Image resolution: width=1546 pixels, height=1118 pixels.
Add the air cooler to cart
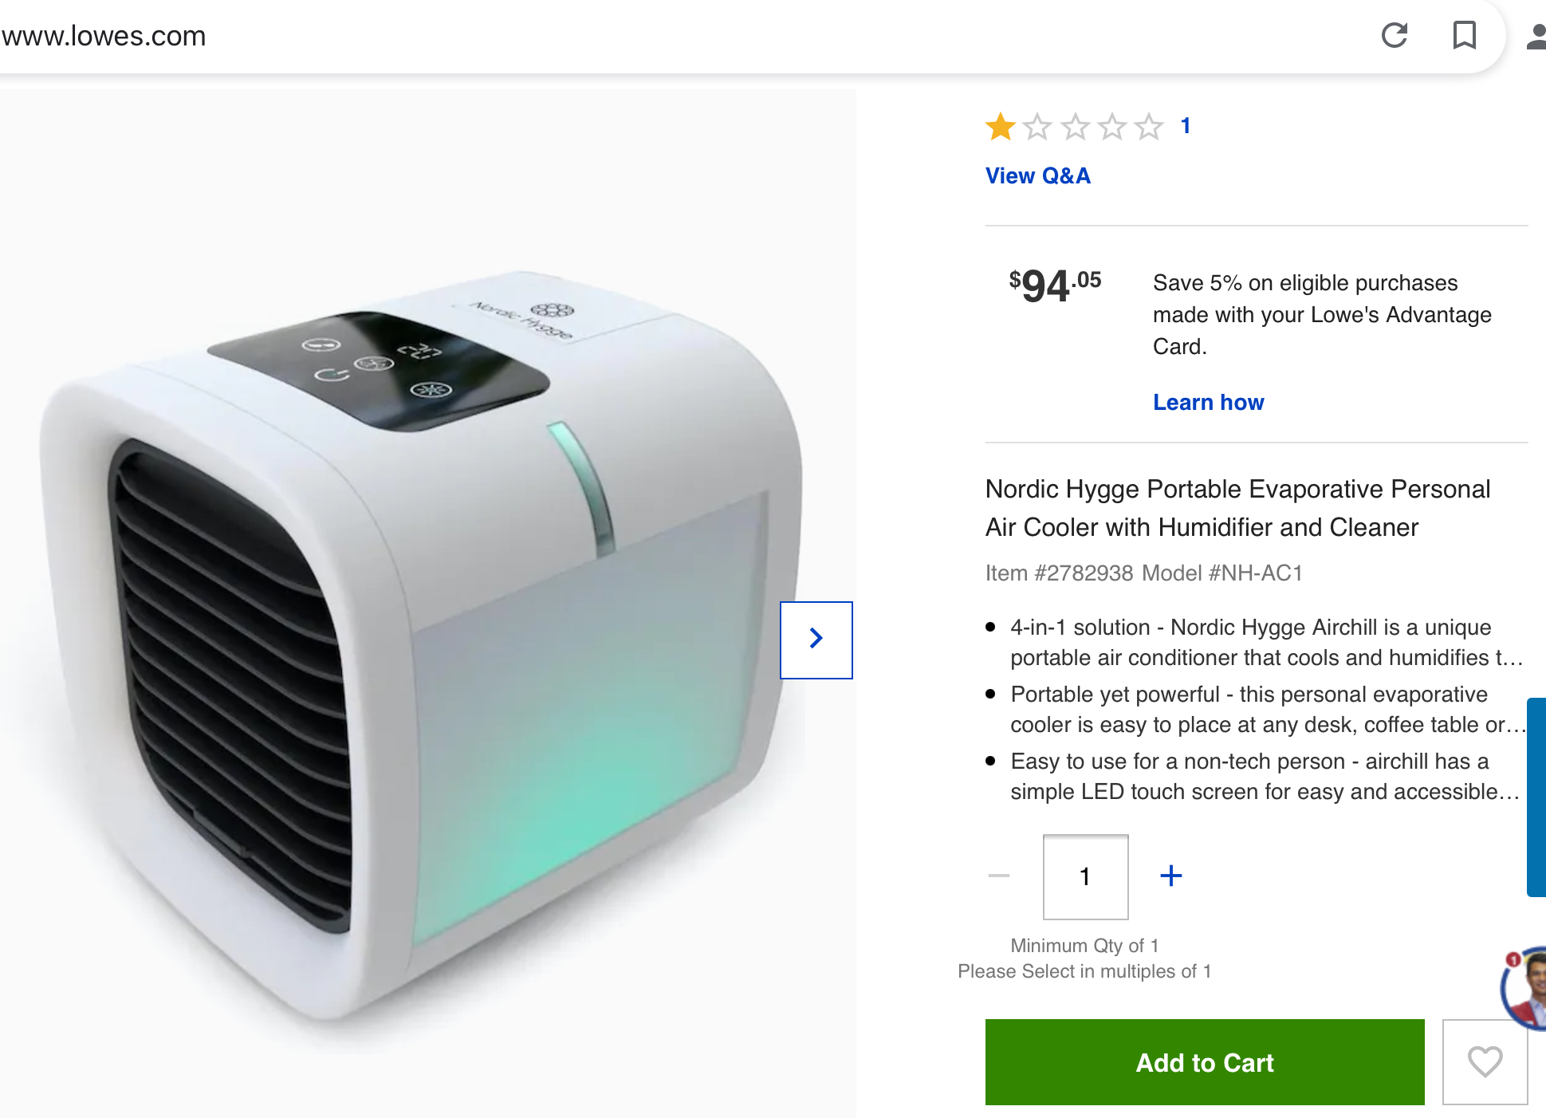click(1204, 1062)
